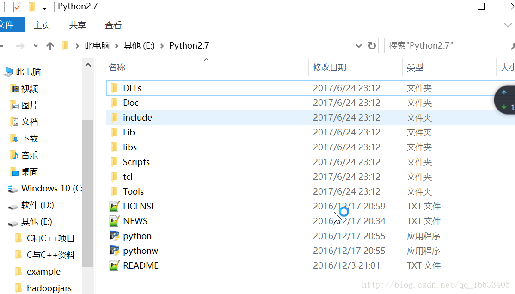Click the date 2016/12/17 20:55 of python
Image resolution: width=515 pixels, height=294 pixels.
(x=349, y=236)
